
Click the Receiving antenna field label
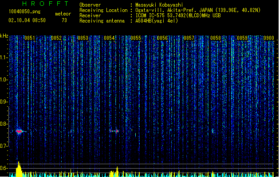pyautogui.click(x=102, y=21)
